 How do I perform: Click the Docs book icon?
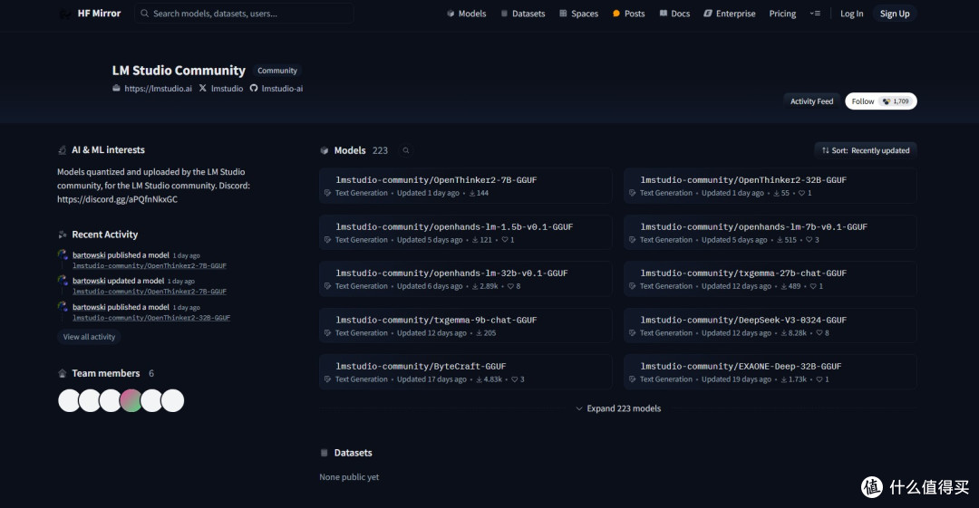663,14
